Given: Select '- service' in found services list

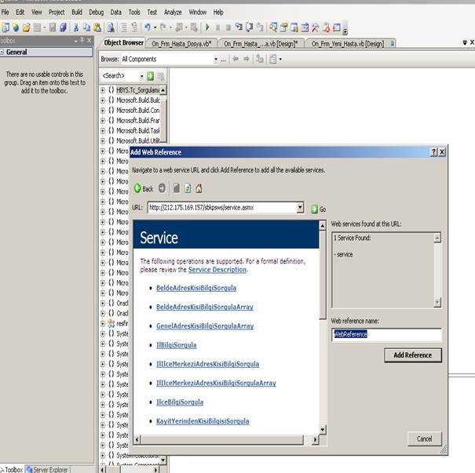Looking at the screenshot, I should tap(343, 255).
